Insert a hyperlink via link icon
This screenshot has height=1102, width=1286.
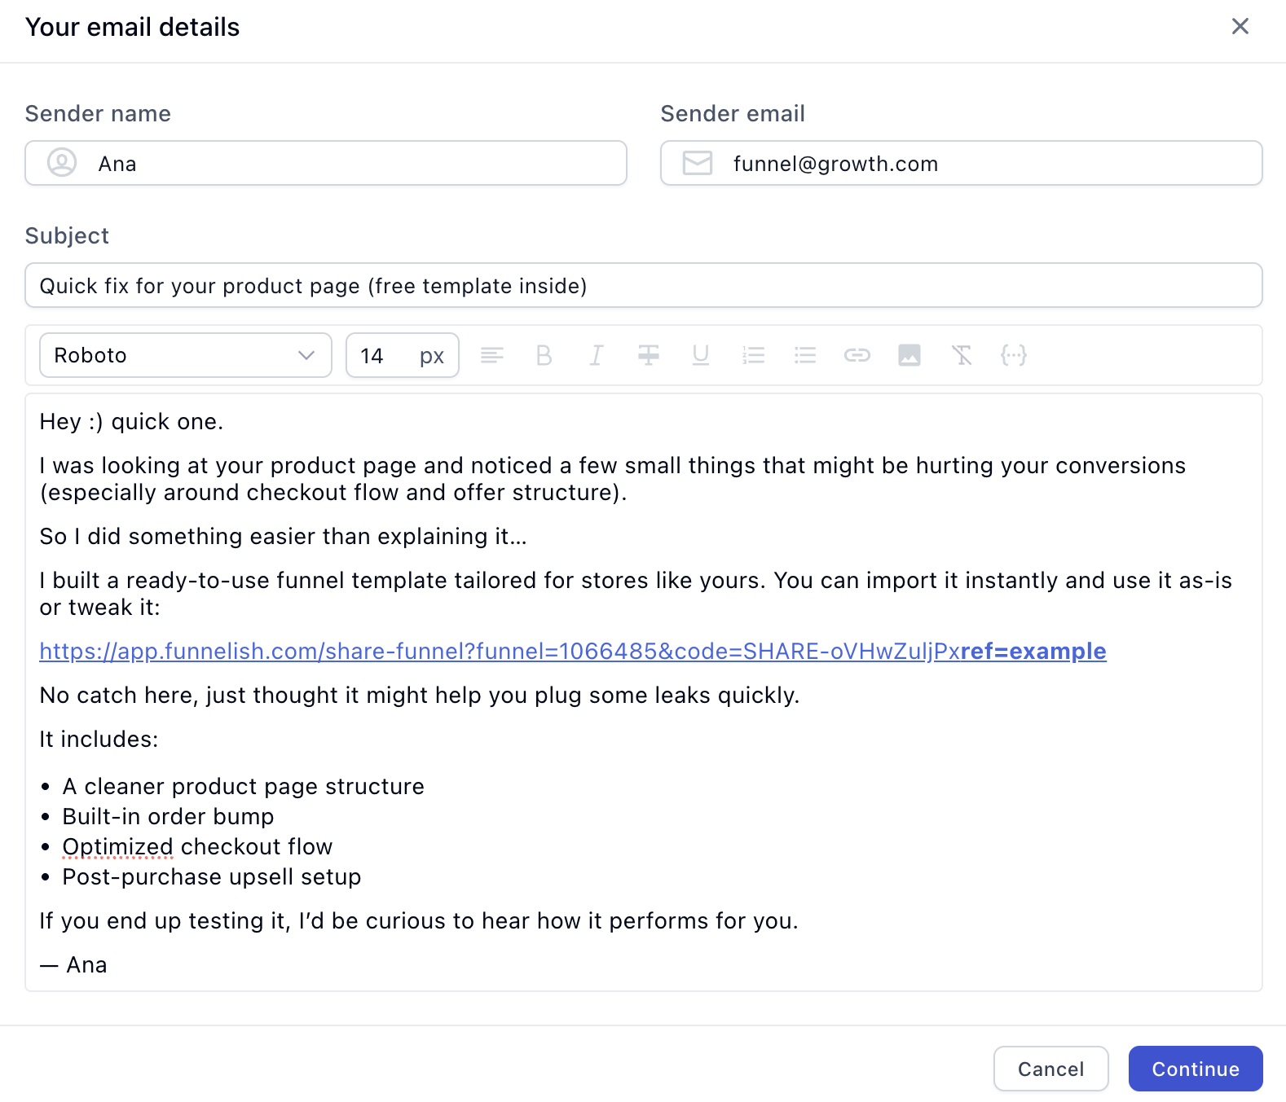coord(857,355)
